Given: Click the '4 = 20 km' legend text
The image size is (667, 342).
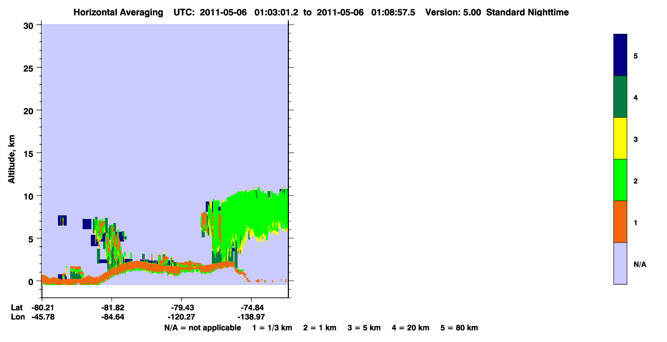Looking at the screenshot, I should [x=411, y=328].
